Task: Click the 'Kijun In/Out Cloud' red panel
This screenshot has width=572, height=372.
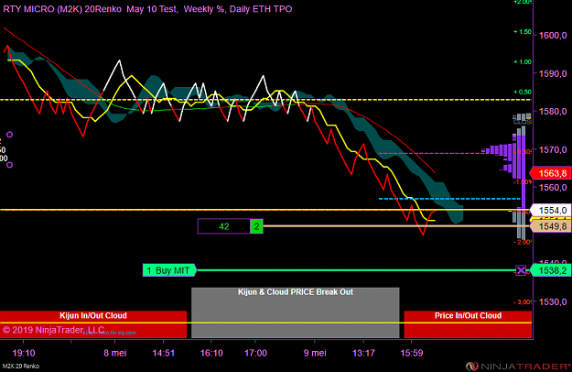Action: pyautogui.click(x=93, y=324)
